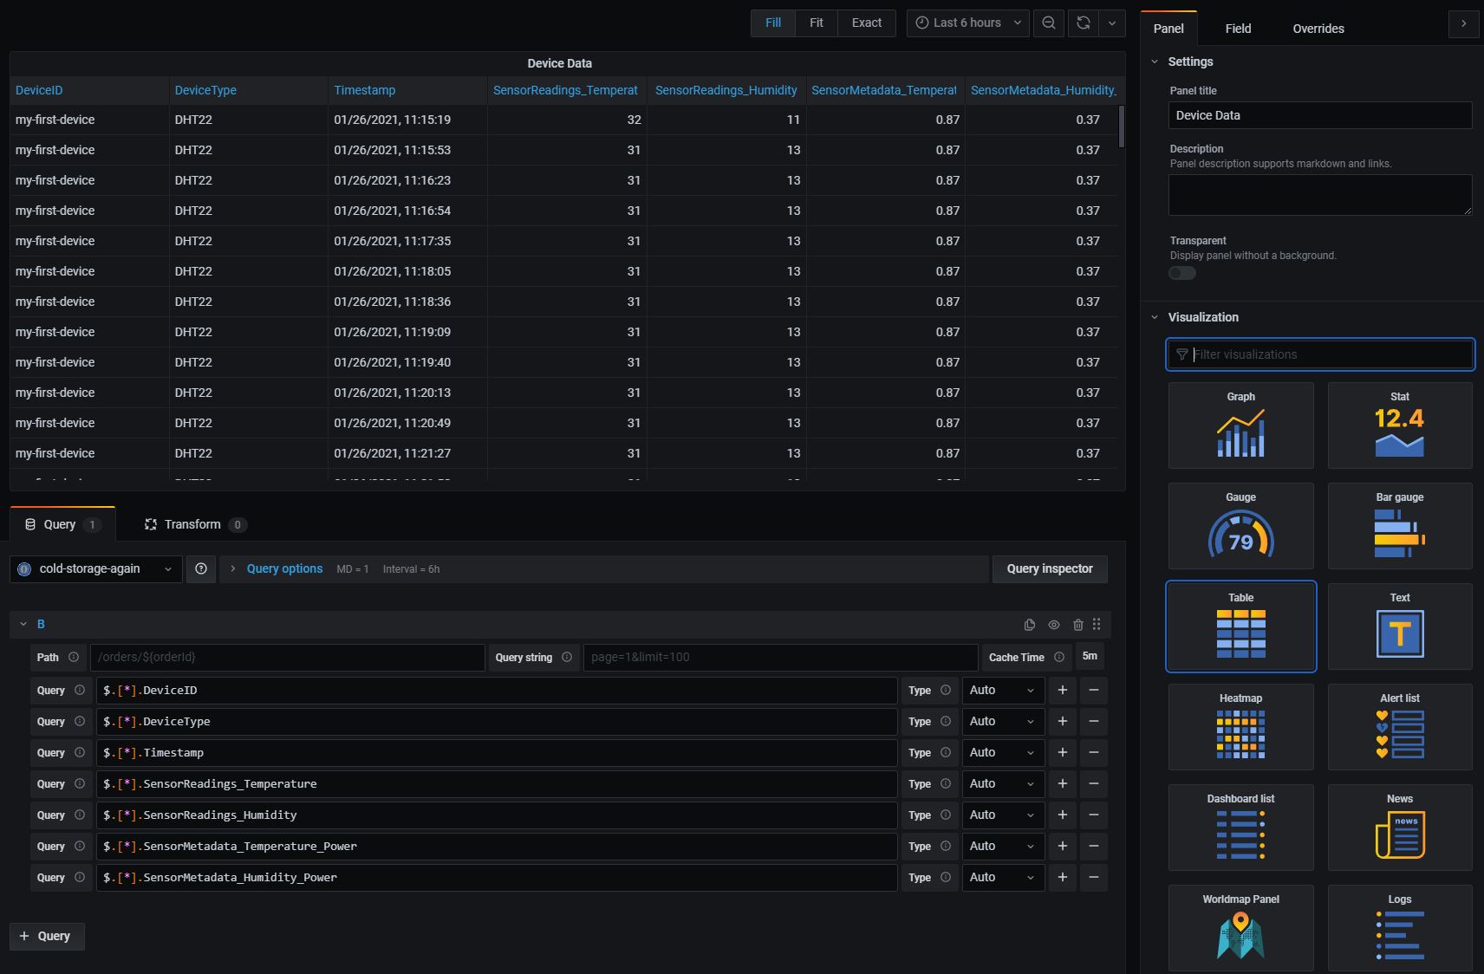Click plus icon on the DeviceType query row
The width and height of the screenshot is (1484, 974).
pos(1063,722)
